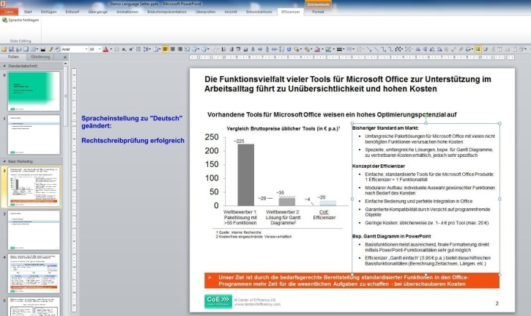Click the orange 'Unser Ziel' banner
The image size is (531, 316).
point(352,281)
